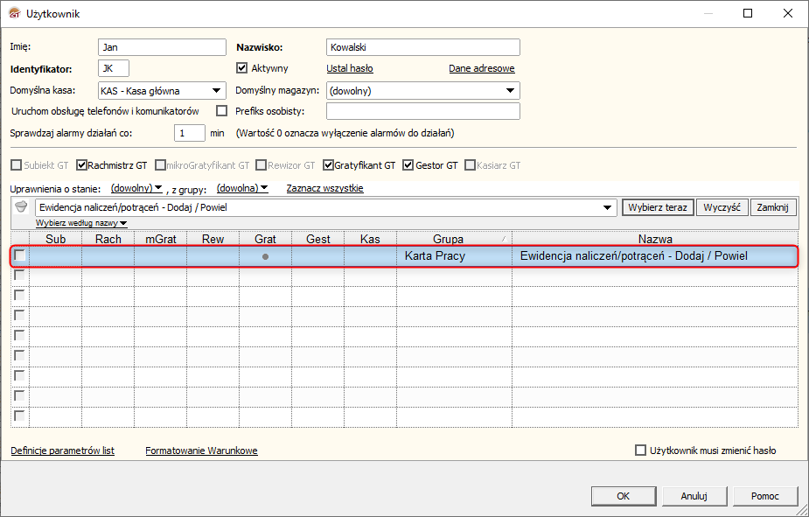809x517 pixels.
Task: Enable phone and messenger support checkbox
Action: point(222,111)
